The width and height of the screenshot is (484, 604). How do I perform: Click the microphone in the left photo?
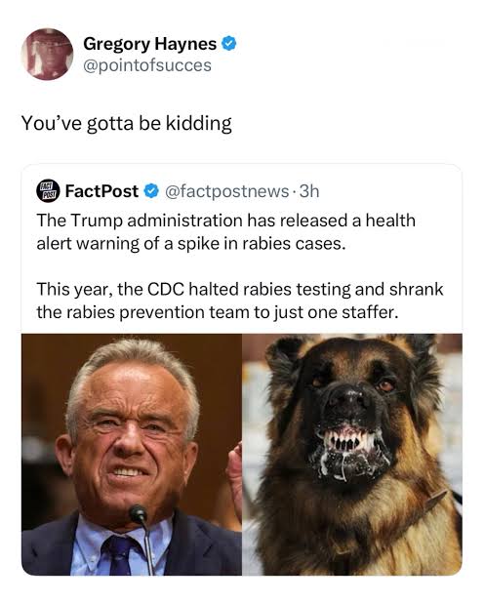point(138,514)
